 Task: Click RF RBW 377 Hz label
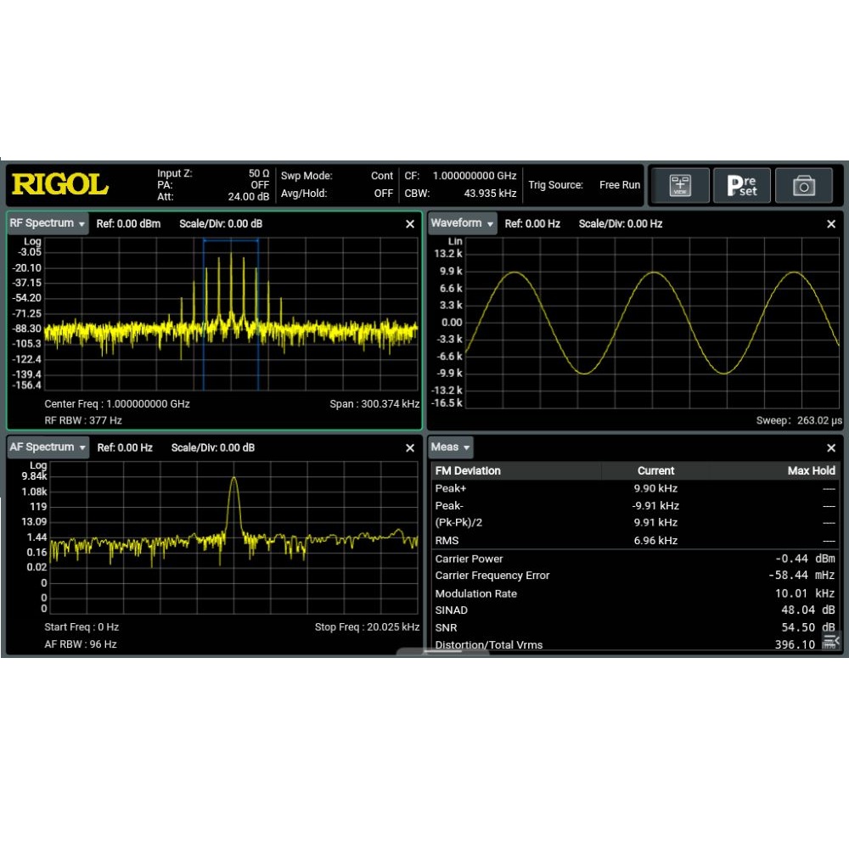pyautogui.click(x=83, y=420)
